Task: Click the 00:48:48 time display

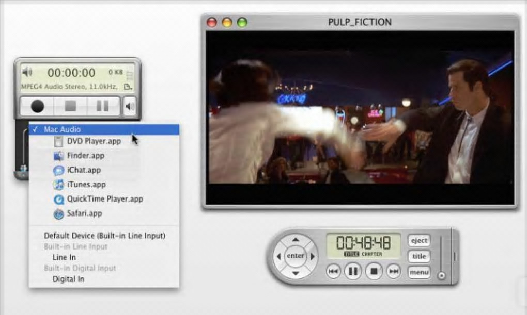Action: click(x=363, y=242)
